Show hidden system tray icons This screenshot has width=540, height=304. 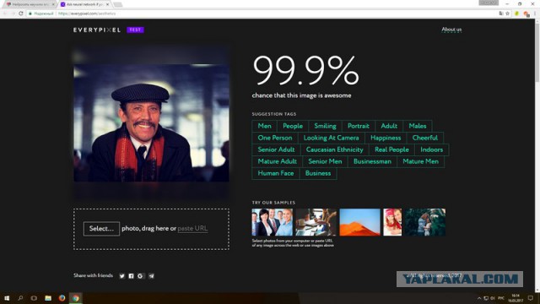[x=479, y=298]
